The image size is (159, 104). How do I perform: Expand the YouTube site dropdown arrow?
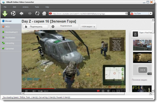pos(151,13)
